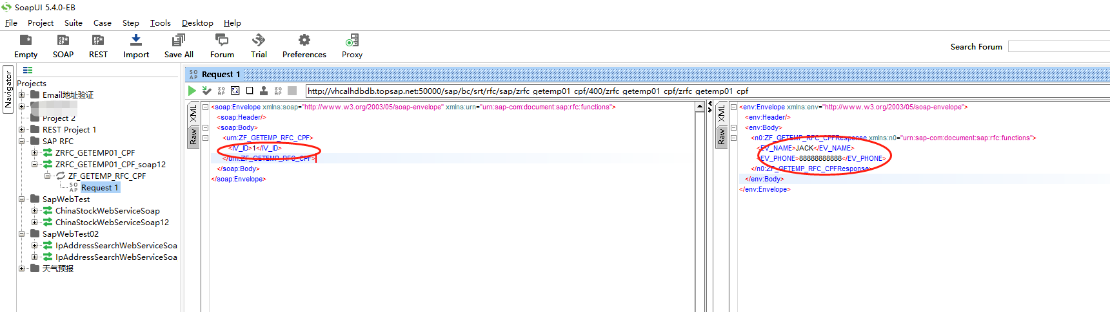
Task: Select the ZRFC_GETEMP01_CPF interface icon
Action: (48, 152)
